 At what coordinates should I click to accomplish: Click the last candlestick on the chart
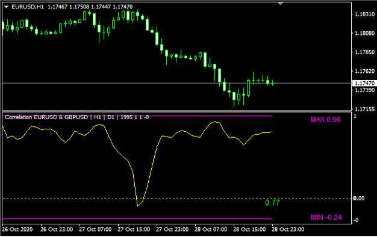[x=273, y=83]
